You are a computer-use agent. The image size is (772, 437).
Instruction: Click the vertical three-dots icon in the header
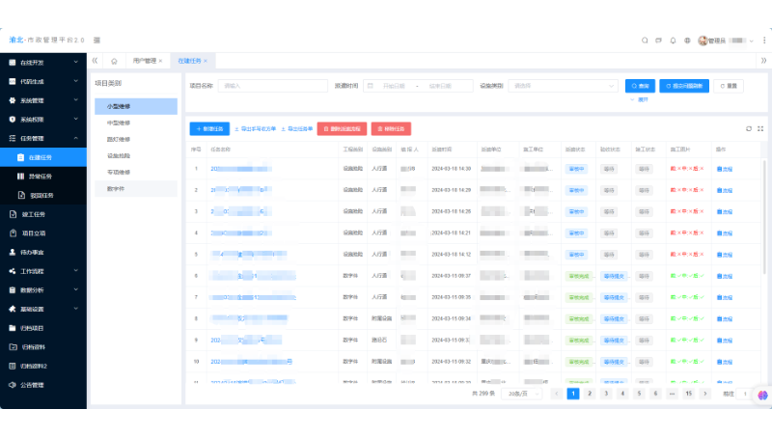(x=764, y=41)
